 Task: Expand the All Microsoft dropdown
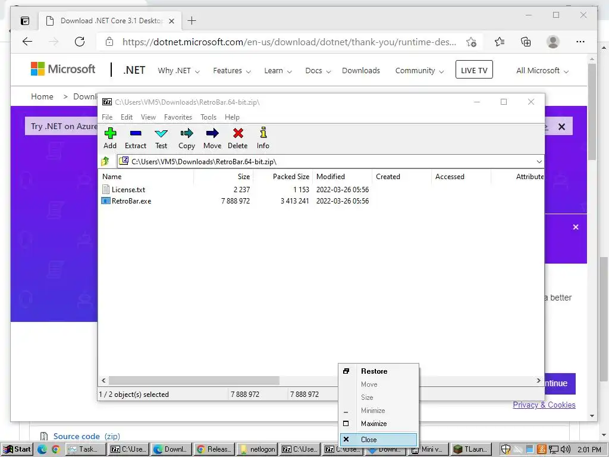point(542,71)
